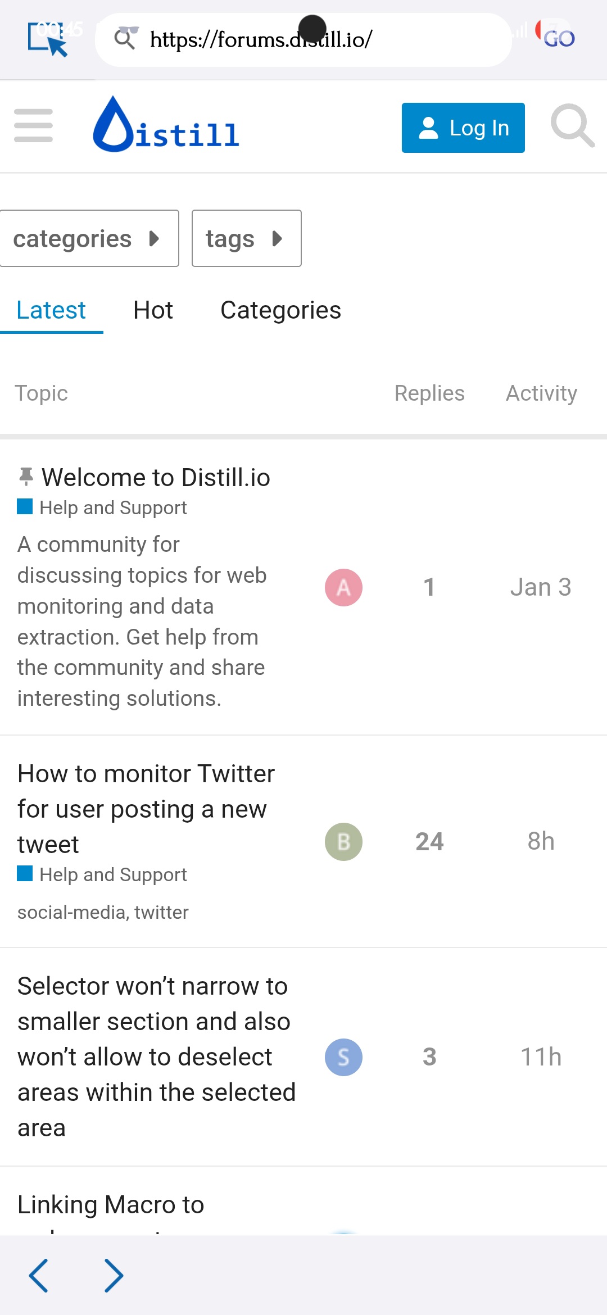The image size is (607, 1315).
Task: Sort topics by Replies column
Action: click(429, 393)
